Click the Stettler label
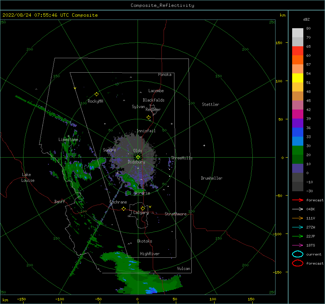The width and height of the screenshot is (325, 304). (x=211, y=104)
